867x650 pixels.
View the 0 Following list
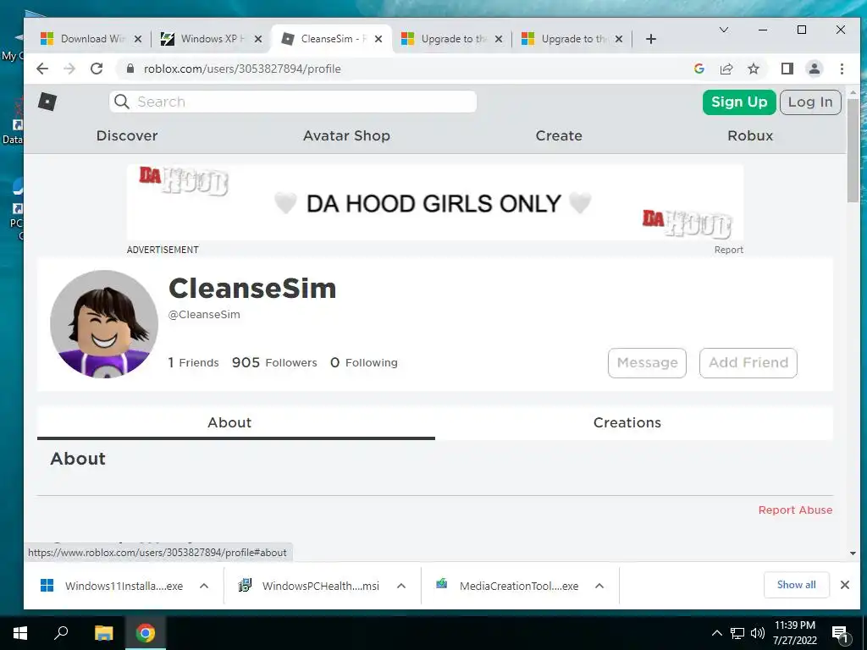[364, 362]
